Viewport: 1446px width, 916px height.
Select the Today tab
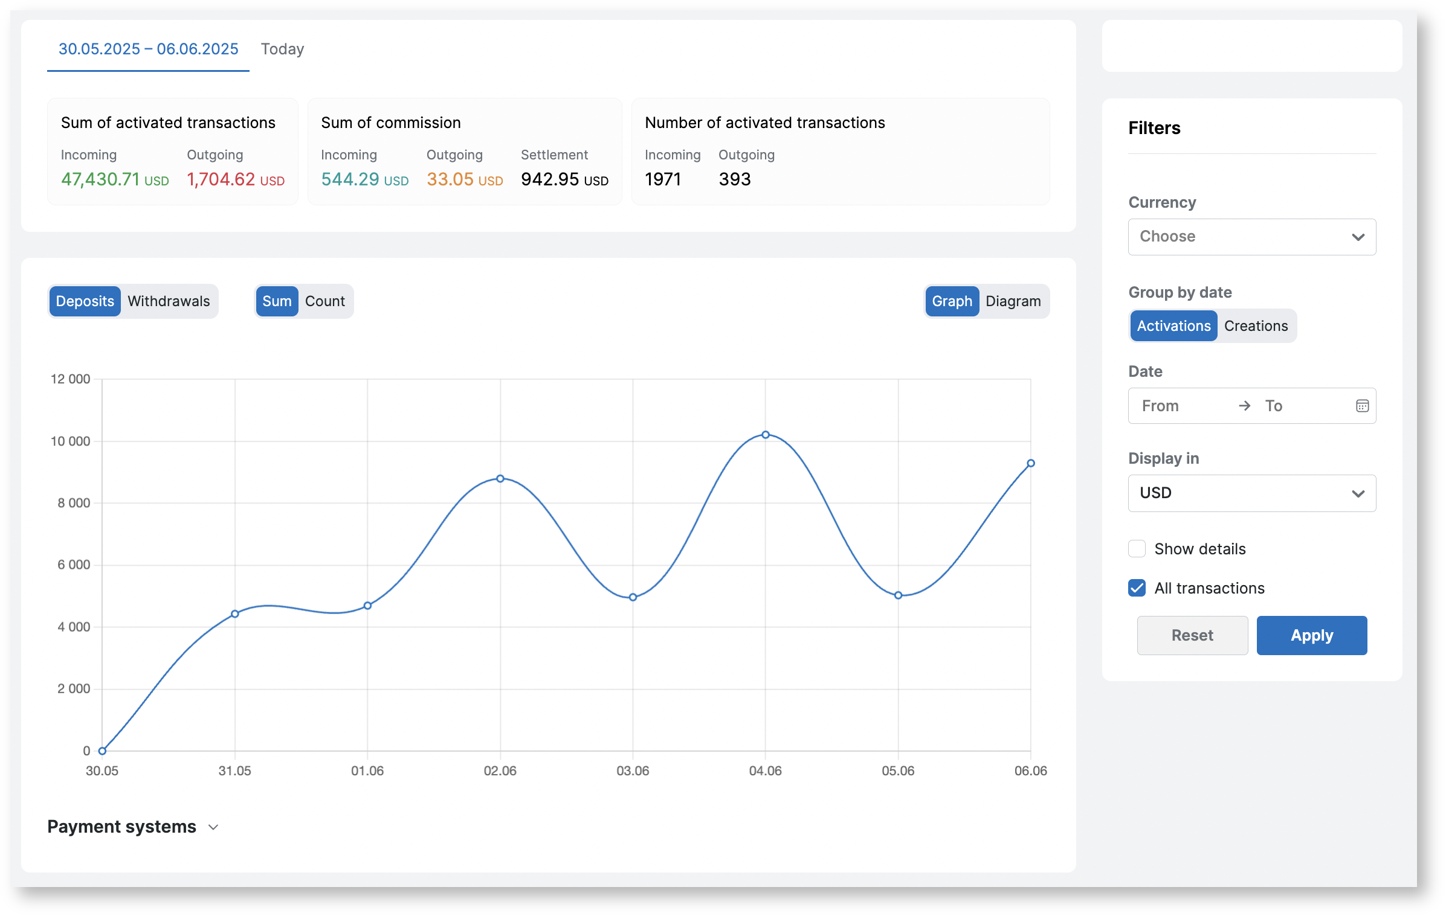point(282,49)
